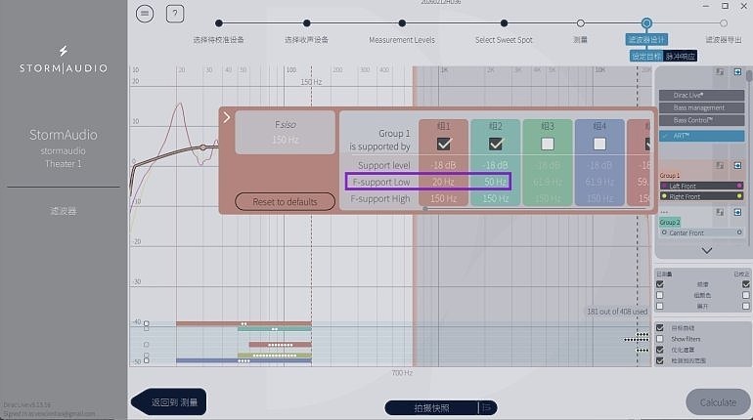
Task: Click the save target icon above Group 2
Action: [720, 212]
